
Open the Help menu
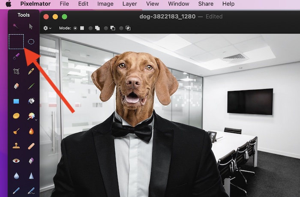[228, 3]
